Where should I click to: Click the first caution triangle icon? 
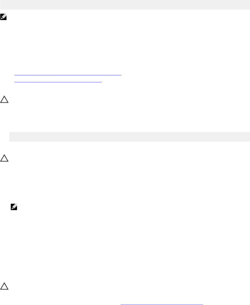(4, 100)
